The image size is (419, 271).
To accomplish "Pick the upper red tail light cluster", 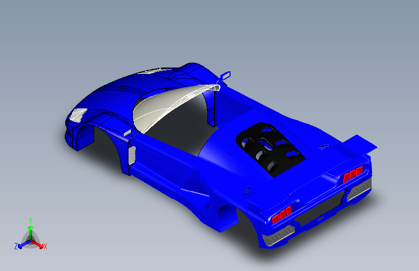I will (353, 174).
